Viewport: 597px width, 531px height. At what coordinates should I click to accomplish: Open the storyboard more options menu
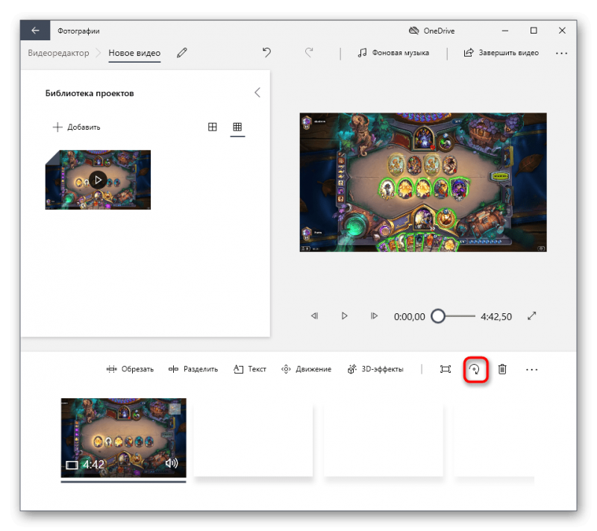[x=531, y=369]
